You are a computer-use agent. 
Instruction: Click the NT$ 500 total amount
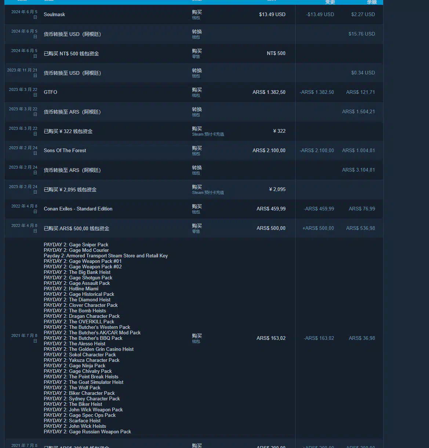[276, 53]
